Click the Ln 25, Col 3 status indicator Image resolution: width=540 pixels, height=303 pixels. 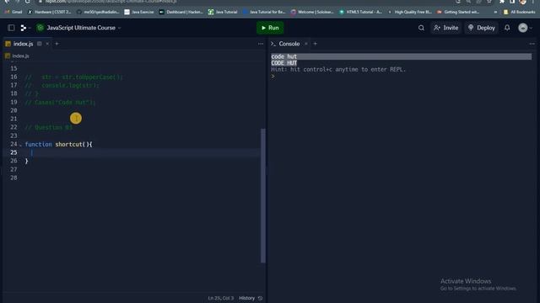(221, 298)
